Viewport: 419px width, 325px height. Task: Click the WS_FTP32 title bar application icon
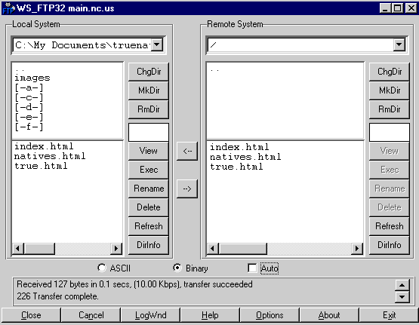(8, 8)
